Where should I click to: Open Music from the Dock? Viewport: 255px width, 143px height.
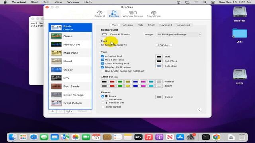(149, 137)
